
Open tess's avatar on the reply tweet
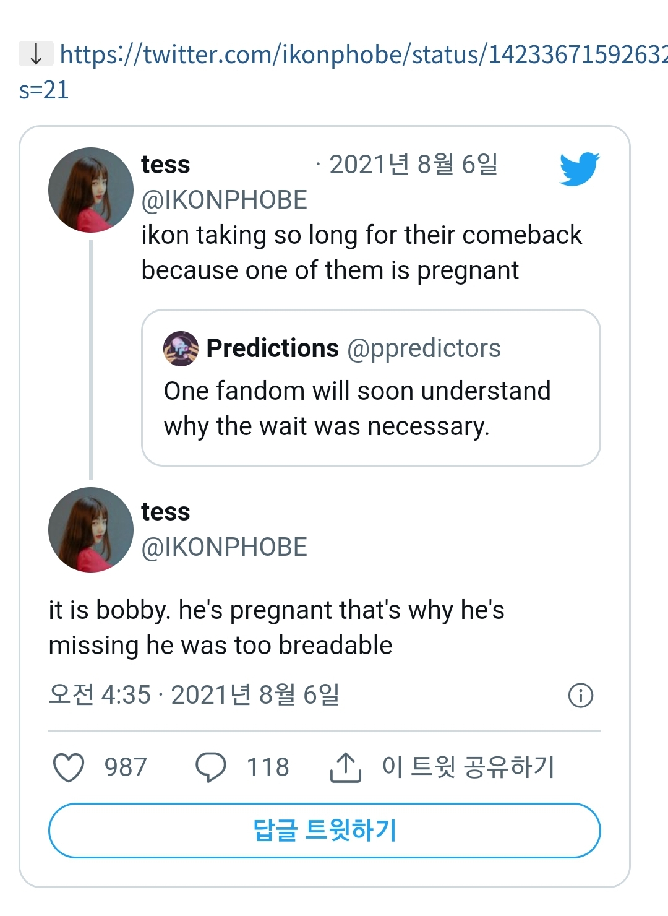[91, 530]
